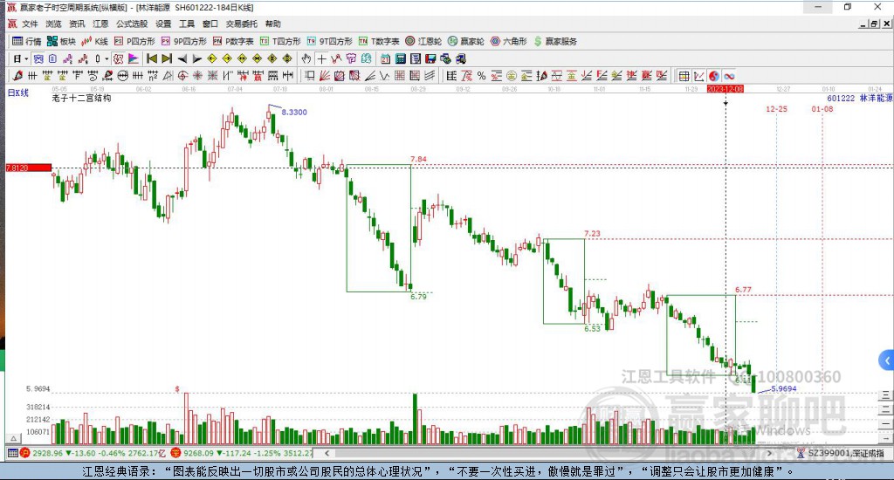Click the horizontal scrollbar right arrow
The height and width of the screenshot is (480, 894).
pos(770,453)
